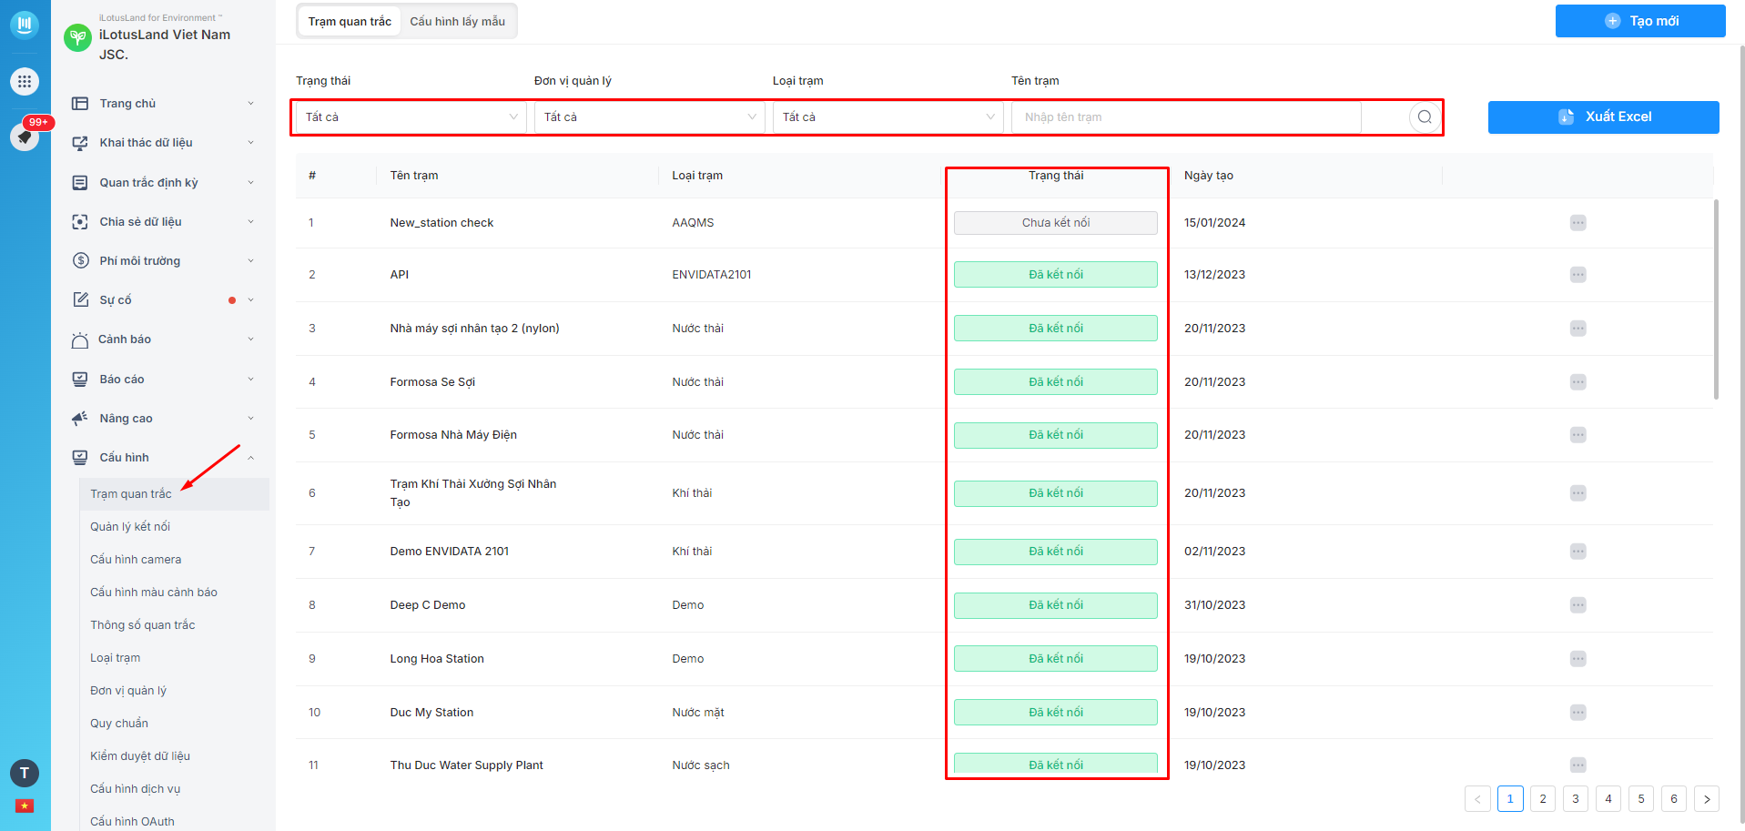Screen dimensions: 1745x831
Task: Open the Trạng thái filter dropdown
Action: click(411, 117)
